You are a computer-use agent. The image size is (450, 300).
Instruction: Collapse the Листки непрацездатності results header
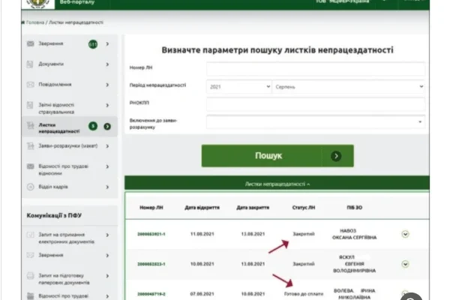[277, 184]
